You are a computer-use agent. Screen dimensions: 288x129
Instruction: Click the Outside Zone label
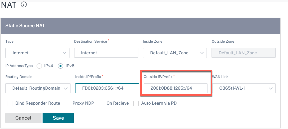coord(223,41)
